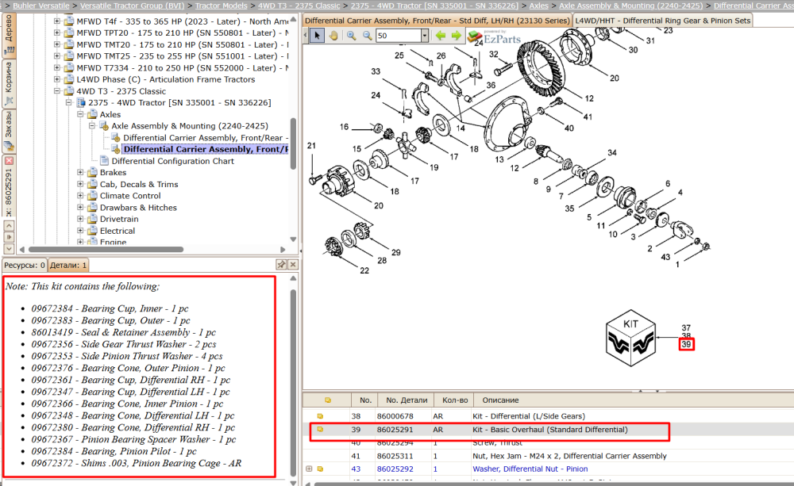The image size is (794, 486).
Task: Click the tractor model icon beside 2375 - 4WD Tractor
Action: (80, 102)
